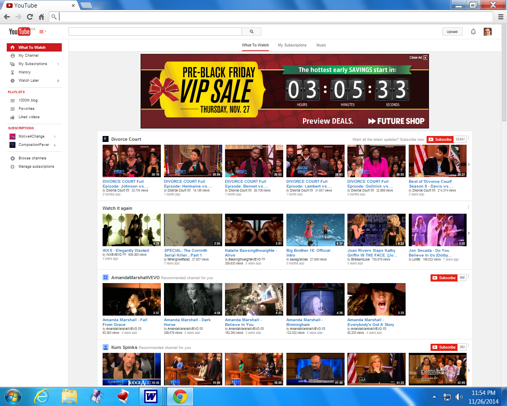Play Big Brother 16 Official Intro thumbnail
507x406 pixels.
click(x=315, y=230)
